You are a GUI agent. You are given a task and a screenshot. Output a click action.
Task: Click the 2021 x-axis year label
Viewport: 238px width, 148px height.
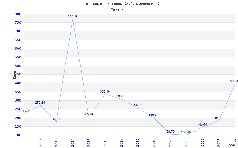coord(186,142)
